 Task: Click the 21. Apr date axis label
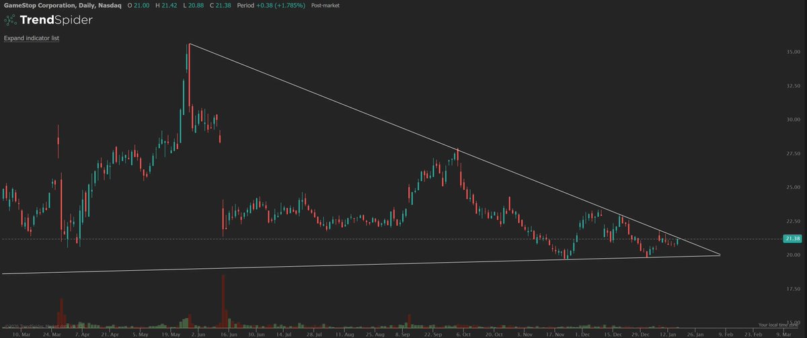click(110, 333)
